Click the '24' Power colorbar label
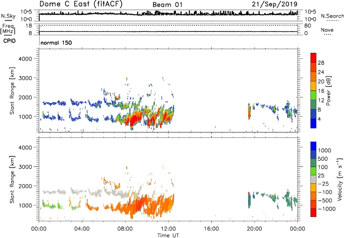The width and height of the screenshot is (344, 238). pyautogui.click(x=321, y=72)
